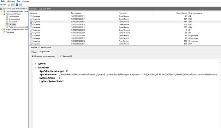Click the Приложение log icon
221x128 pixels.
(7, 16)
